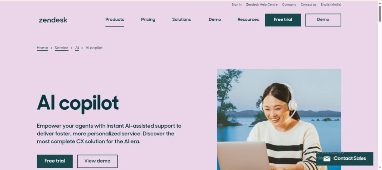Go to Service breadcrumb
This screenshot has width=382, height=170.
(x=62, y=48)
